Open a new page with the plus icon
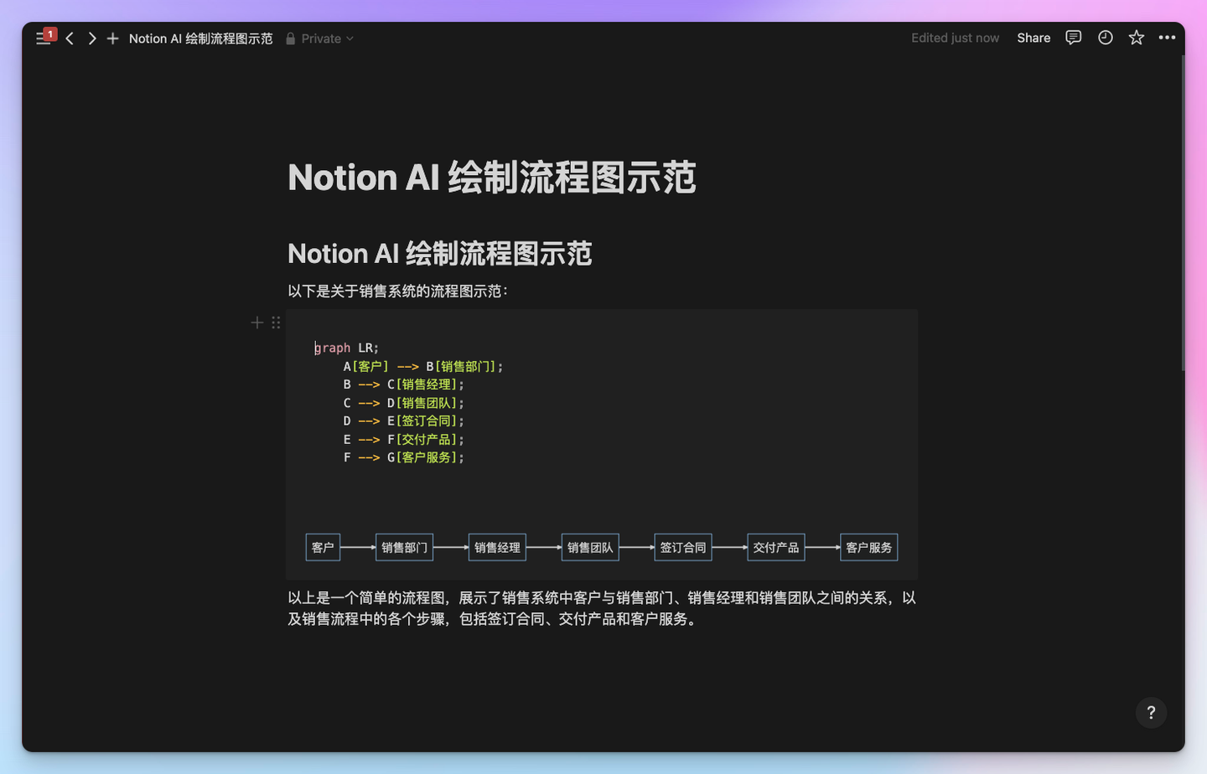1207x774 pixels. [x=112, y=38]
